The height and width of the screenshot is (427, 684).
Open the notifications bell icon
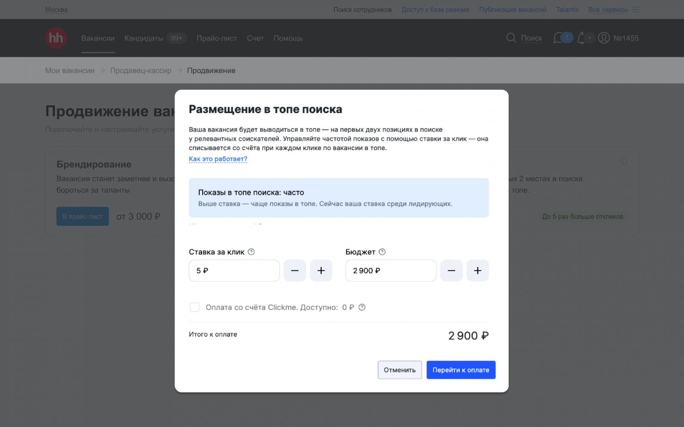[x=581, y=38]
